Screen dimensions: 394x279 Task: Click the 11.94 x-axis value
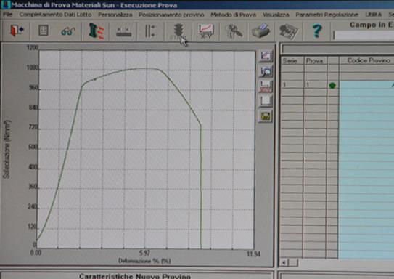point(253,254)
